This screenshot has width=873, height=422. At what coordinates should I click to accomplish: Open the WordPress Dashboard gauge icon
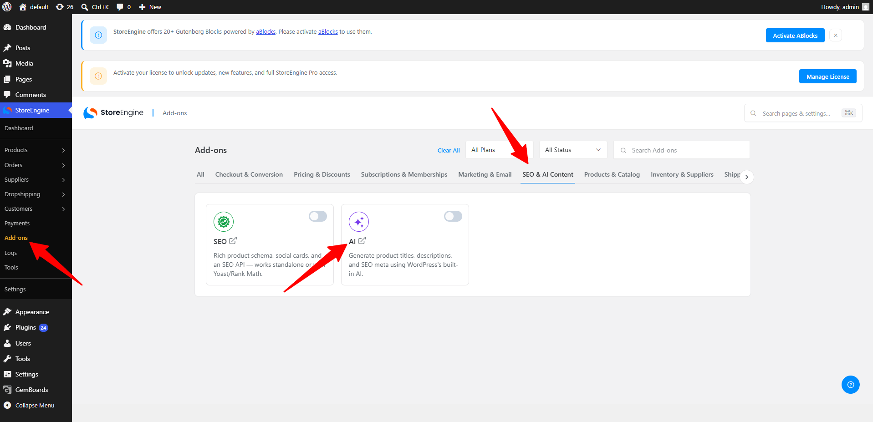coord(7,27)
